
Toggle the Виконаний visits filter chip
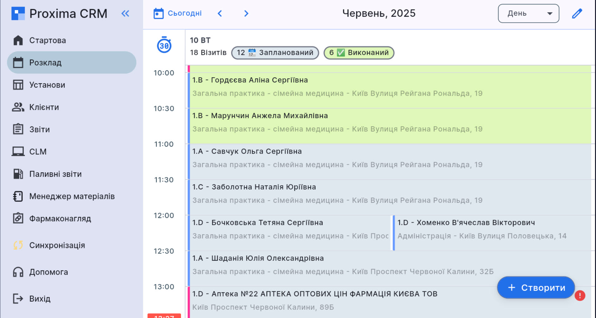(359, 53)
